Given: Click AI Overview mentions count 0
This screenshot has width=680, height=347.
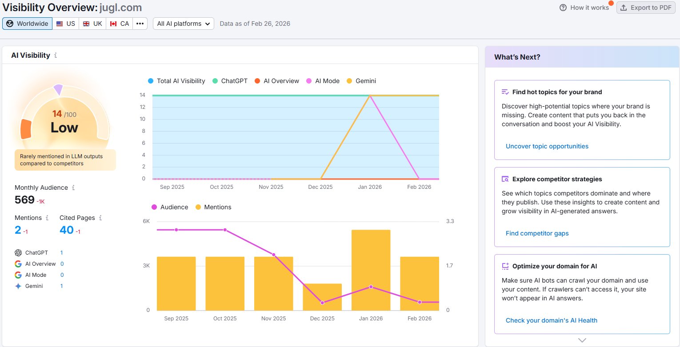Looking at the screenshot, I should pos(62,263).
